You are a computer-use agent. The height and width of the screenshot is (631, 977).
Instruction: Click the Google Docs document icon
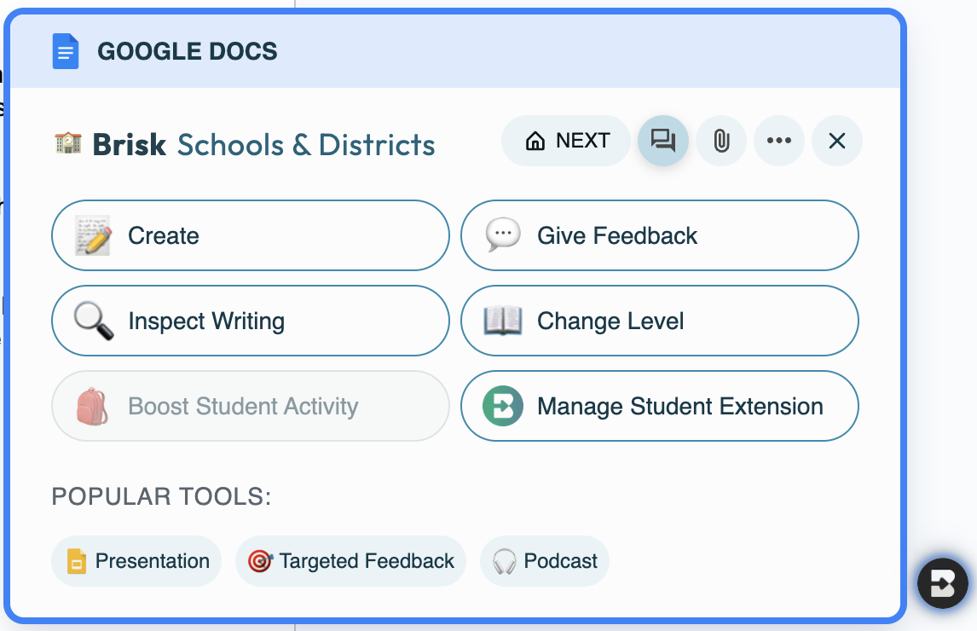pos(66,50)
